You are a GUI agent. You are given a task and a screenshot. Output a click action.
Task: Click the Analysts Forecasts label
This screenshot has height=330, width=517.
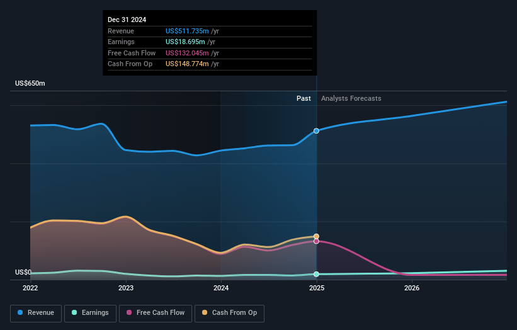pyautogui.click(x=351, y=98)
